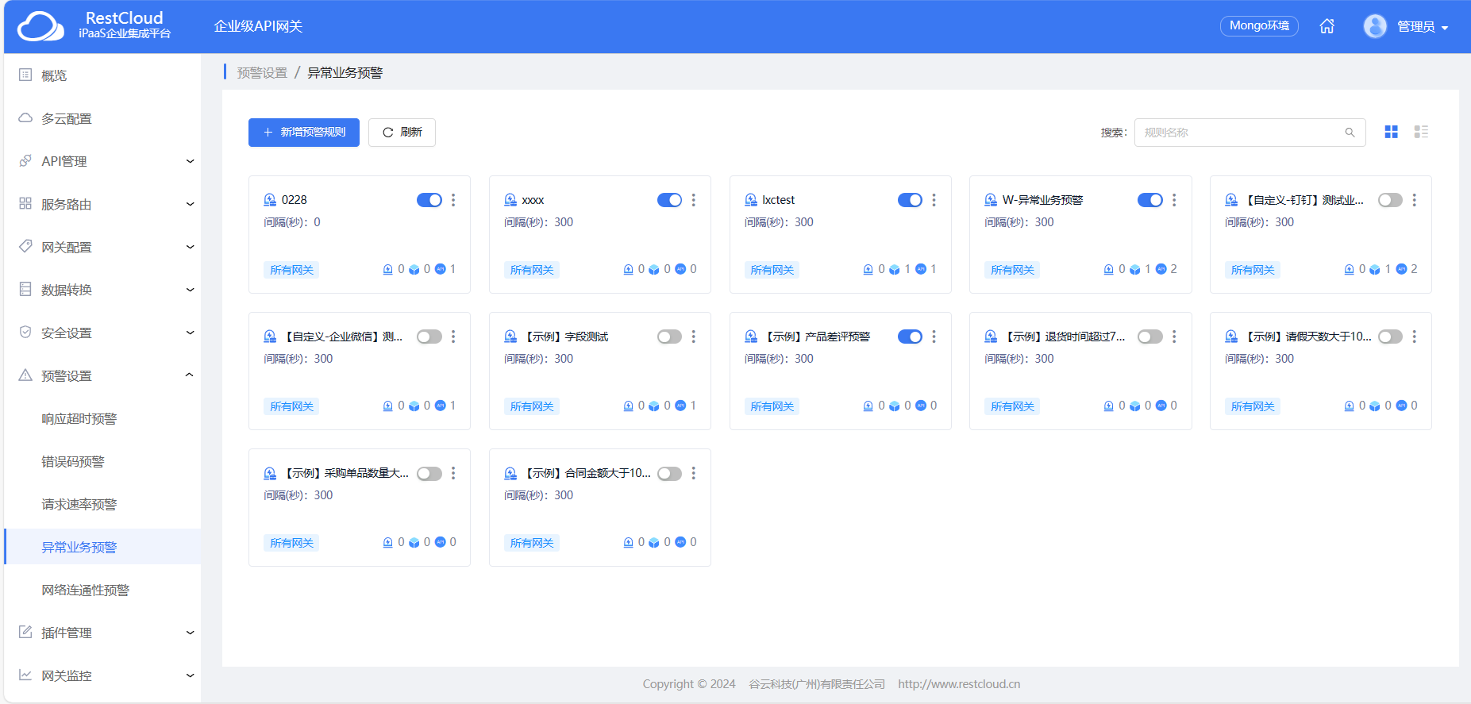Open more options for 【示例】采购单品数量大 card

453,473
